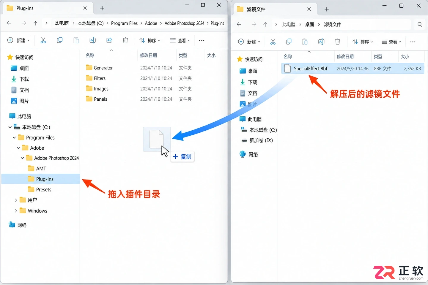The image size is (428, 285).
Task: Add new tab in 滤镜文件 window
Action: [327, 9]
